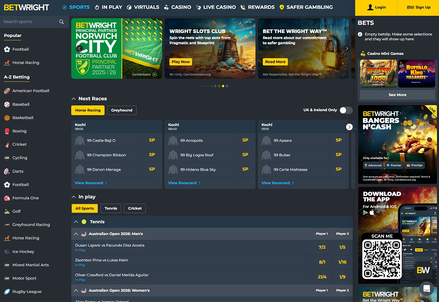439x302 pixels.
Task: Collapse Australian Open 2026: Men's group
Action: coord(76,234)
